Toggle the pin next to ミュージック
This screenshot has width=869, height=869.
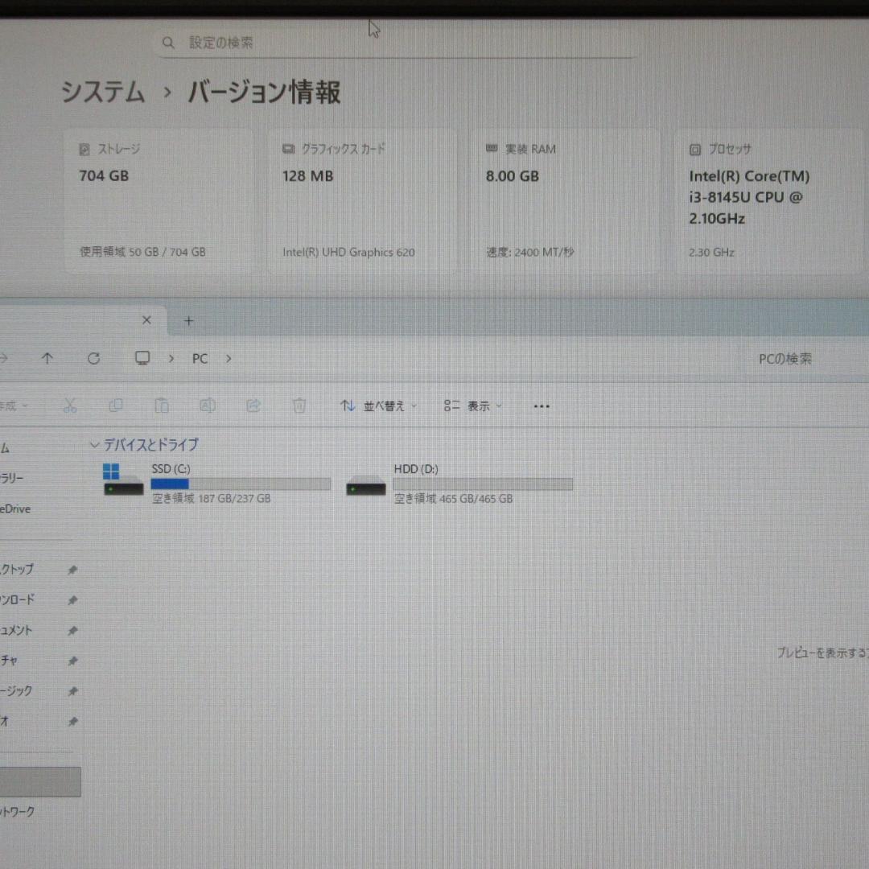pyautogui.click(x=72, y=690)
